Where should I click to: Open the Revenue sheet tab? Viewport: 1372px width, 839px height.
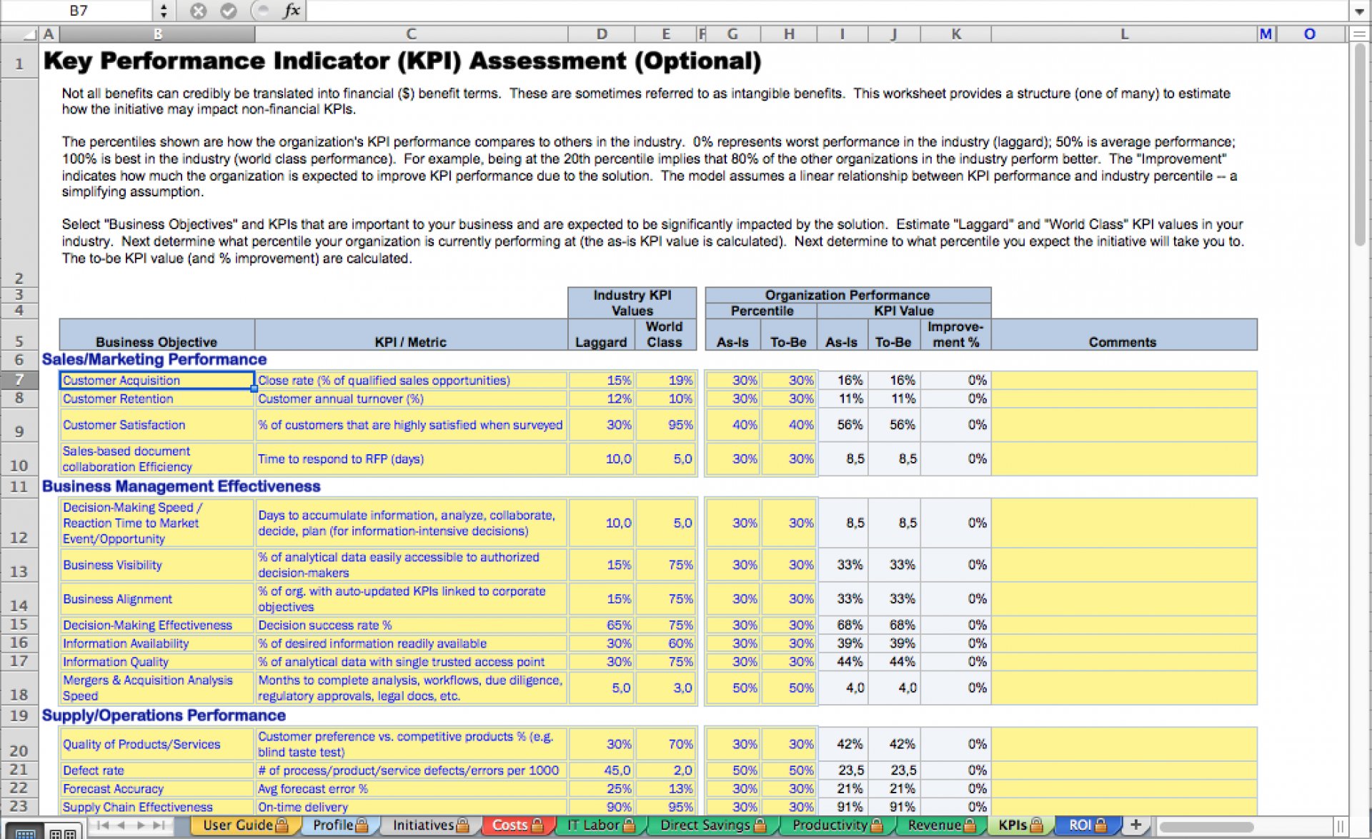point(941,825)
